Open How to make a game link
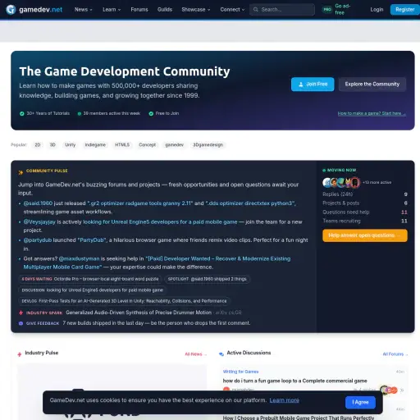Screen dimensions: 420x420 point(372,113)
